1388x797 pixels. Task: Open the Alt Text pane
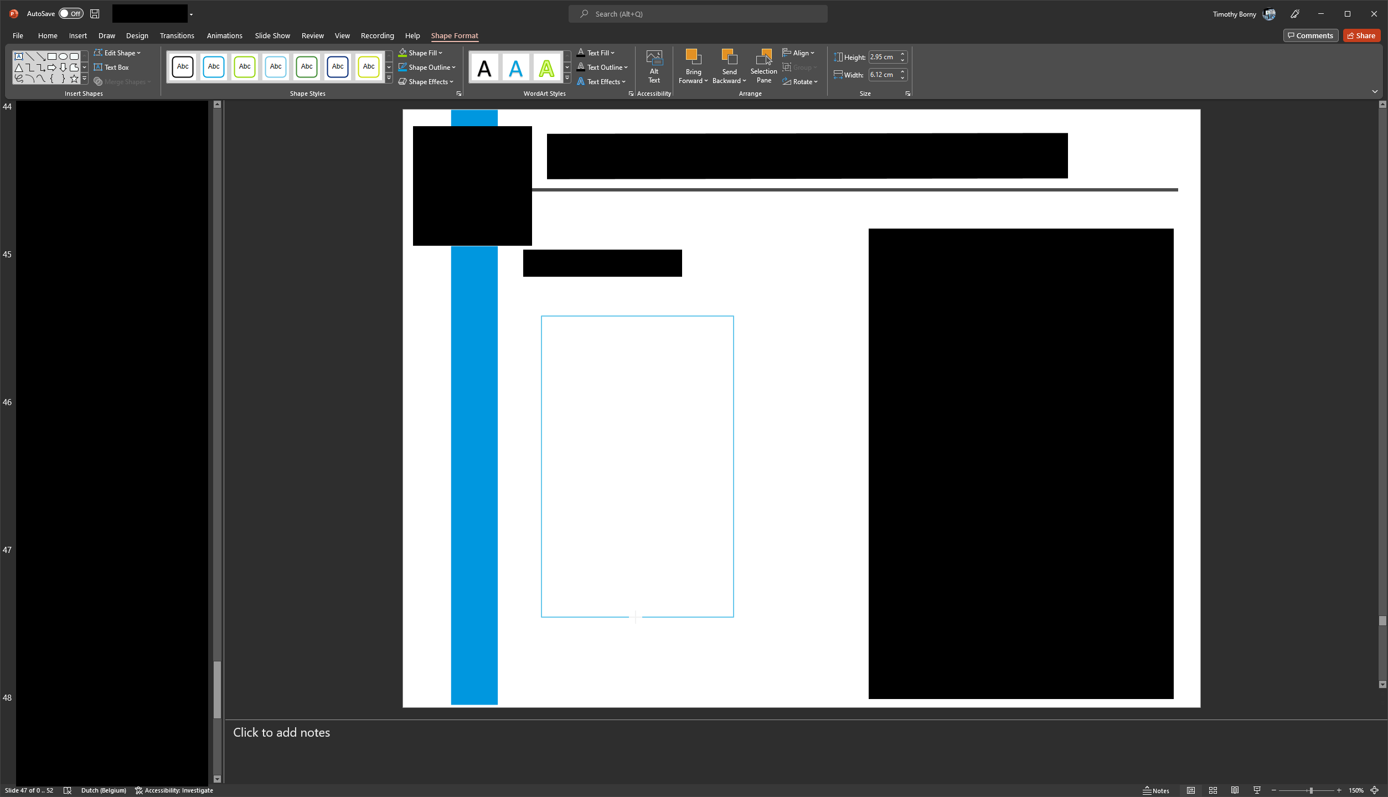(x=654, y=67)
